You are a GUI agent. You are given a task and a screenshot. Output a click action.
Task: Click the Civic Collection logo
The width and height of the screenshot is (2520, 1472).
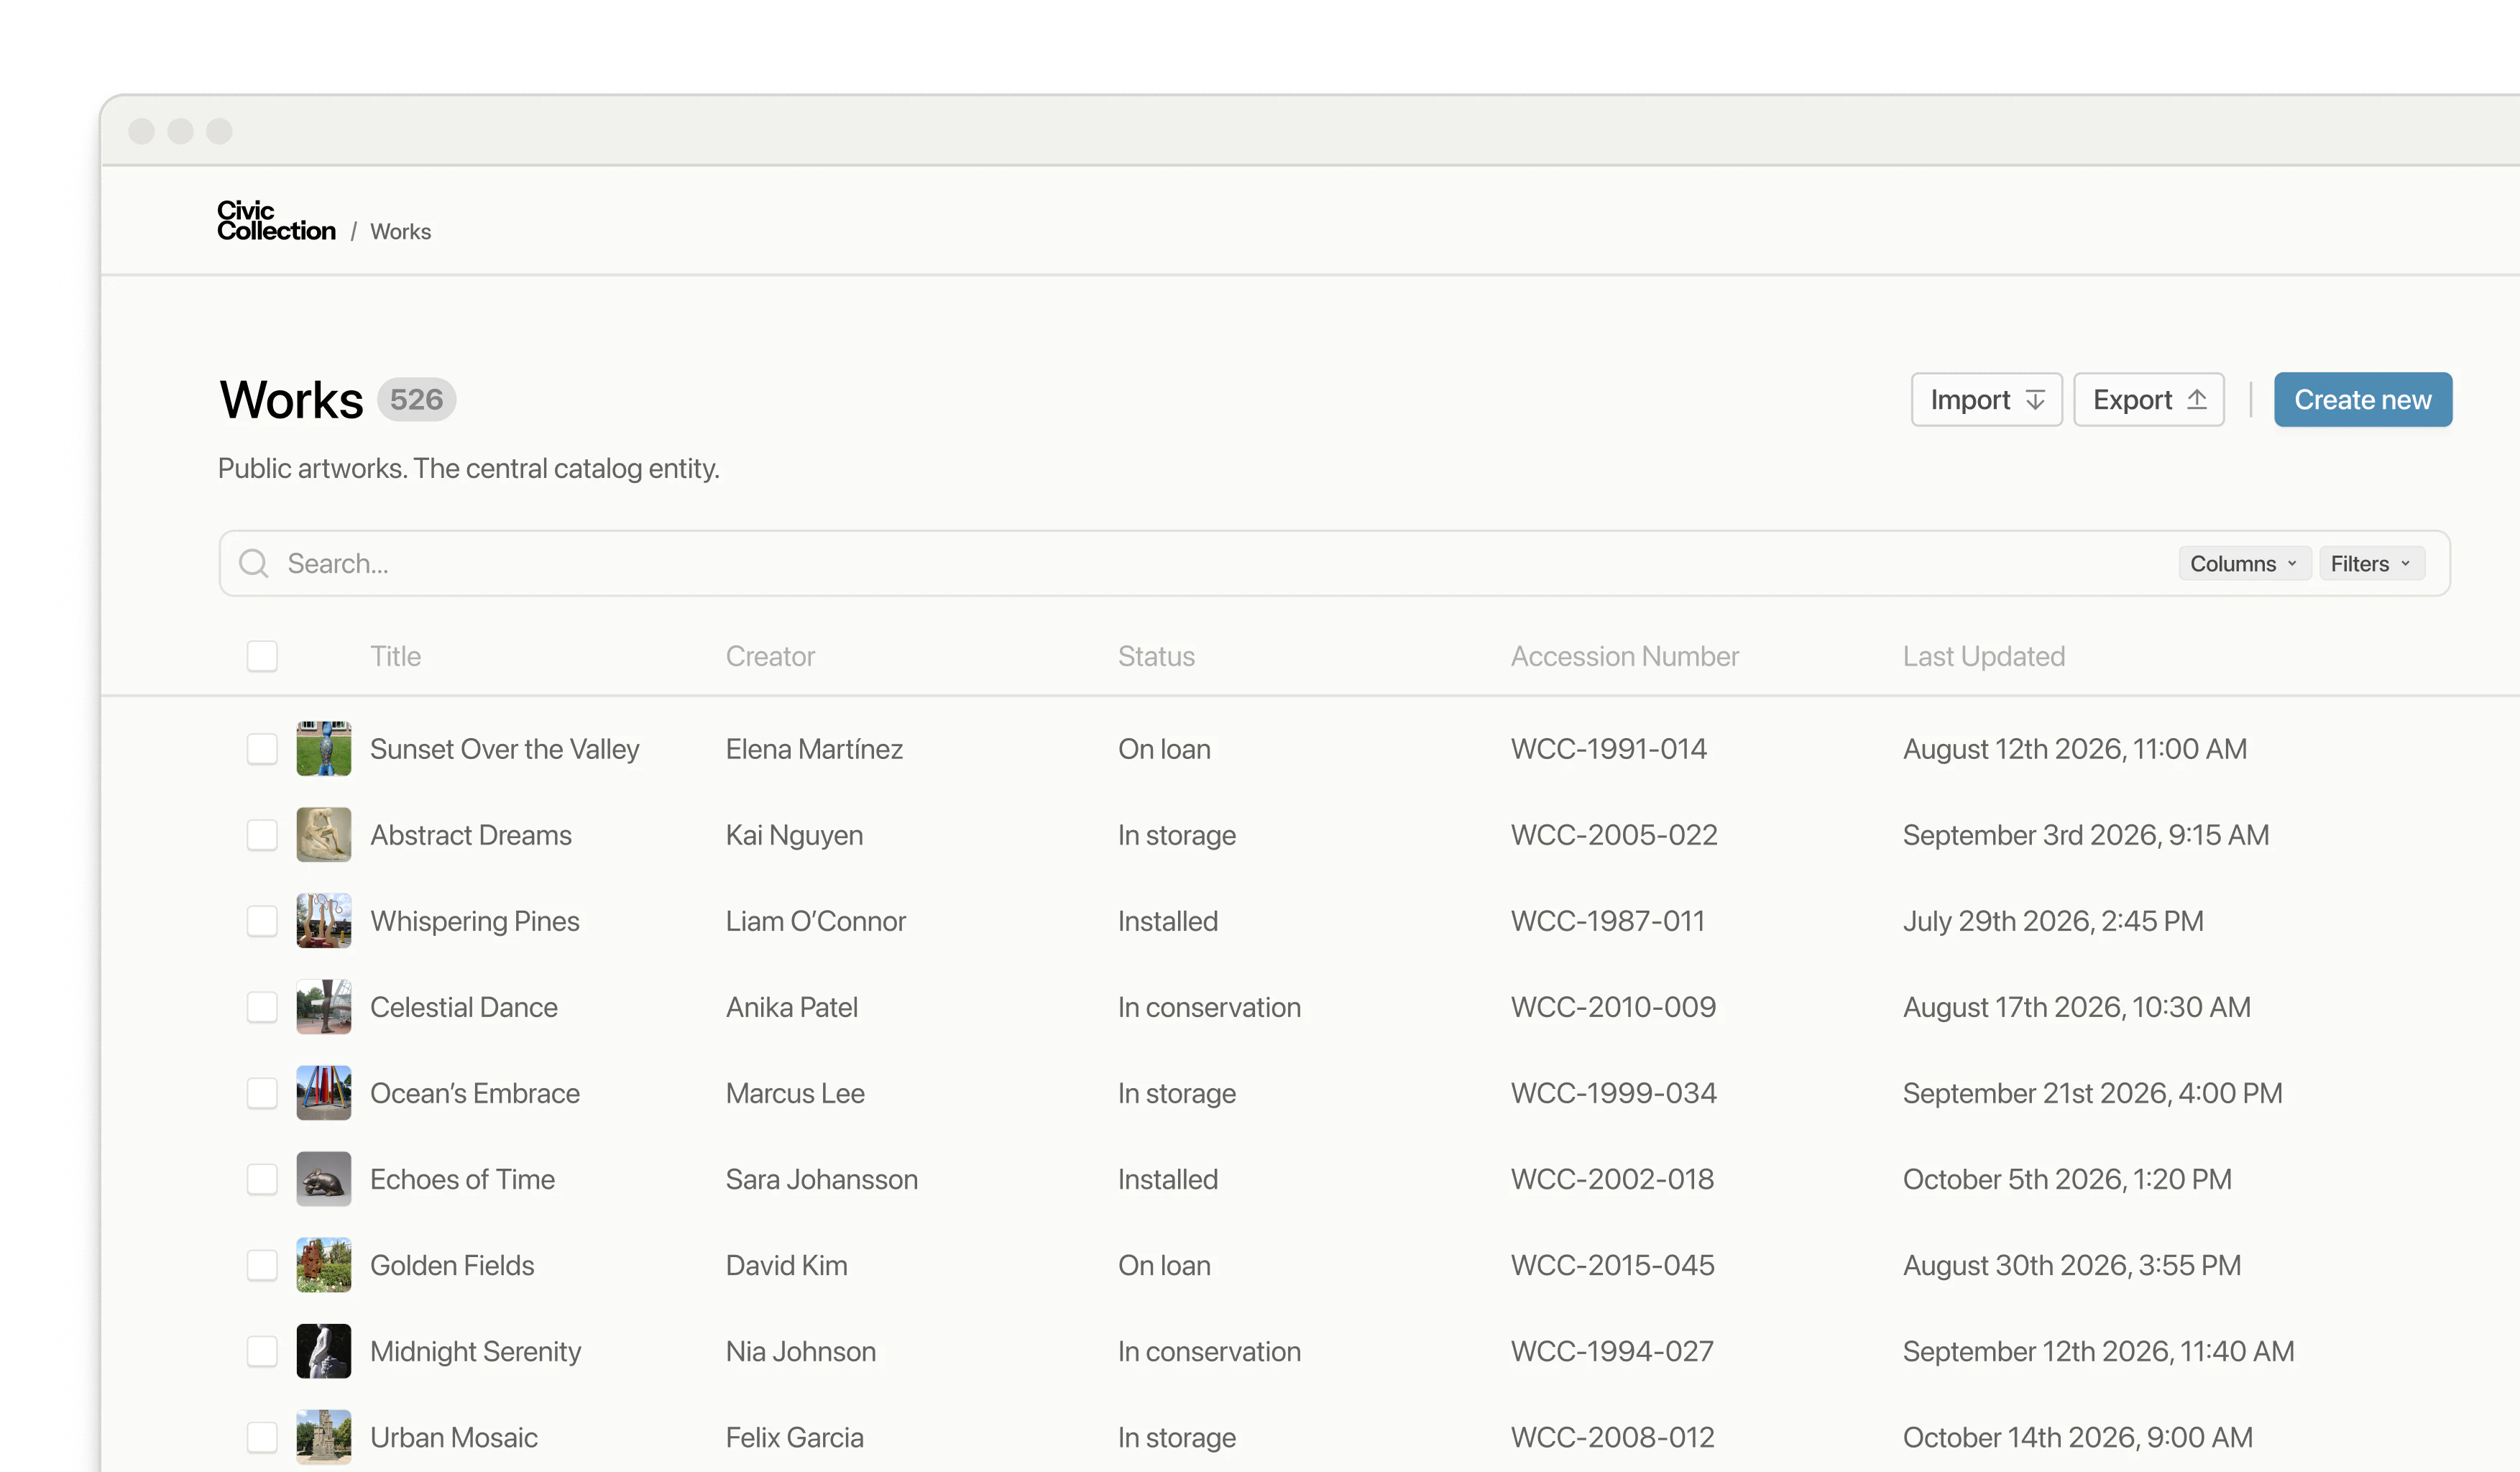pyautogui.click(x=276, y=221)
